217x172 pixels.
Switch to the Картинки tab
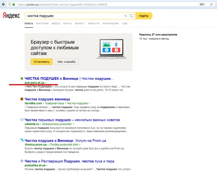43,23
